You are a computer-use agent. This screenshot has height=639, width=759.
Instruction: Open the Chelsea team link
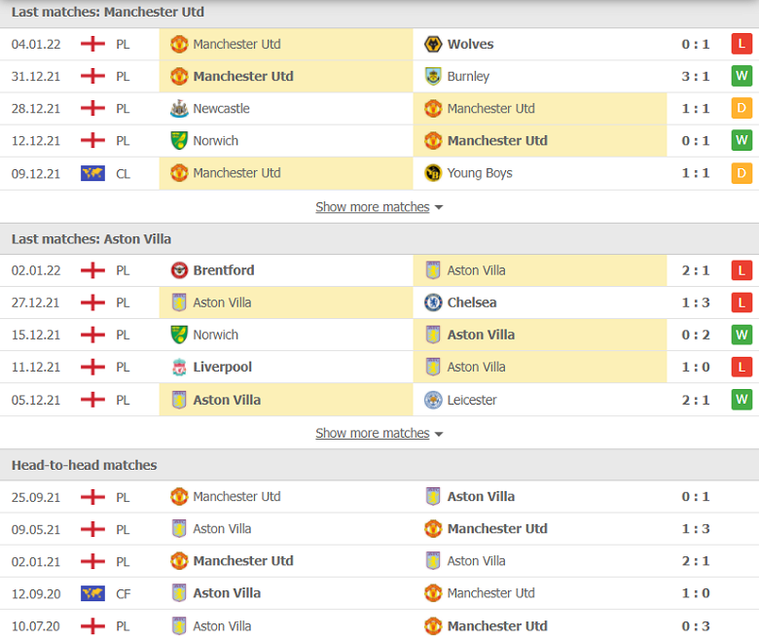click(472, 302)
